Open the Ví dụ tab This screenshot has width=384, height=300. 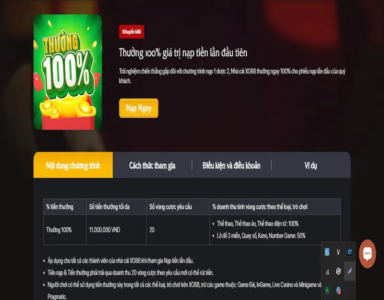[311, 165]
